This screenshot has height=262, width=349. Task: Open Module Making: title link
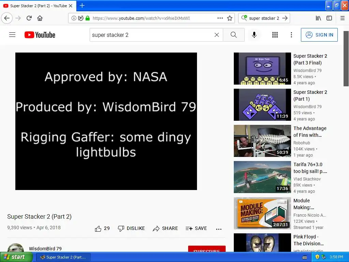coord(304,204)
